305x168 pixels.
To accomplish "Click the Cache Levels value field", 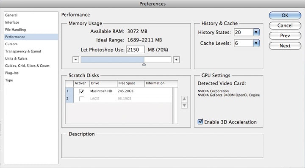I will coord(244,43).
